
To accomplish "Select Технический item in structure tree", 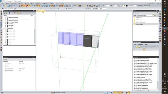I will click(10, 28).
